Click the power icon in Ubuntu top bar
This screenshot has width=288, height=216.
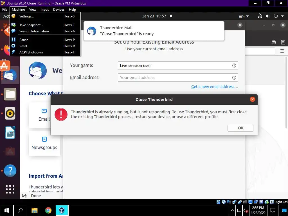pyautogui.click(x=276, y=16)
